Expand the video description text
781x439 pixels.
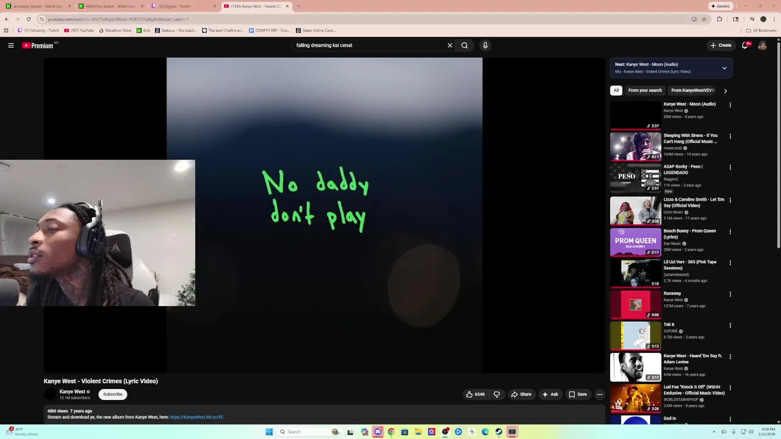(323, 414)
